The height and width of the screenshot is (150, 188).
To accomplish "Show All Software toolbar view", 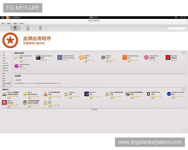I will [x=15, y=28].
